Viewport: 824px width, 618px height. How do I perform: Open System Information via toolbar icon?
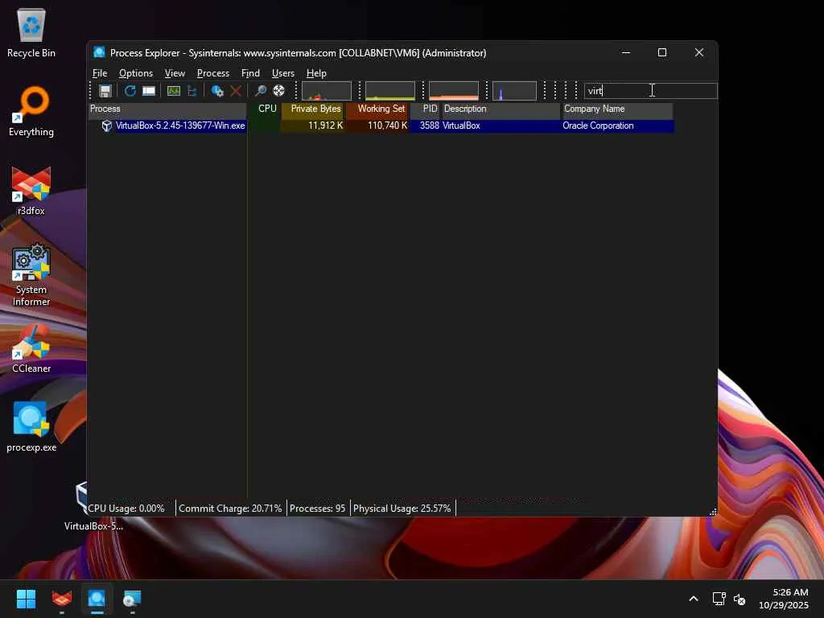pyautogui.click(x=174, y=91)
